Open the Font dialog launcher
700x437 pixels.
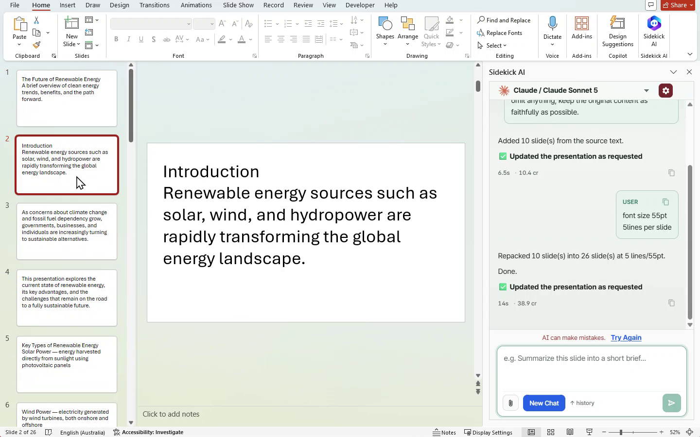click(x=255, y=56)
